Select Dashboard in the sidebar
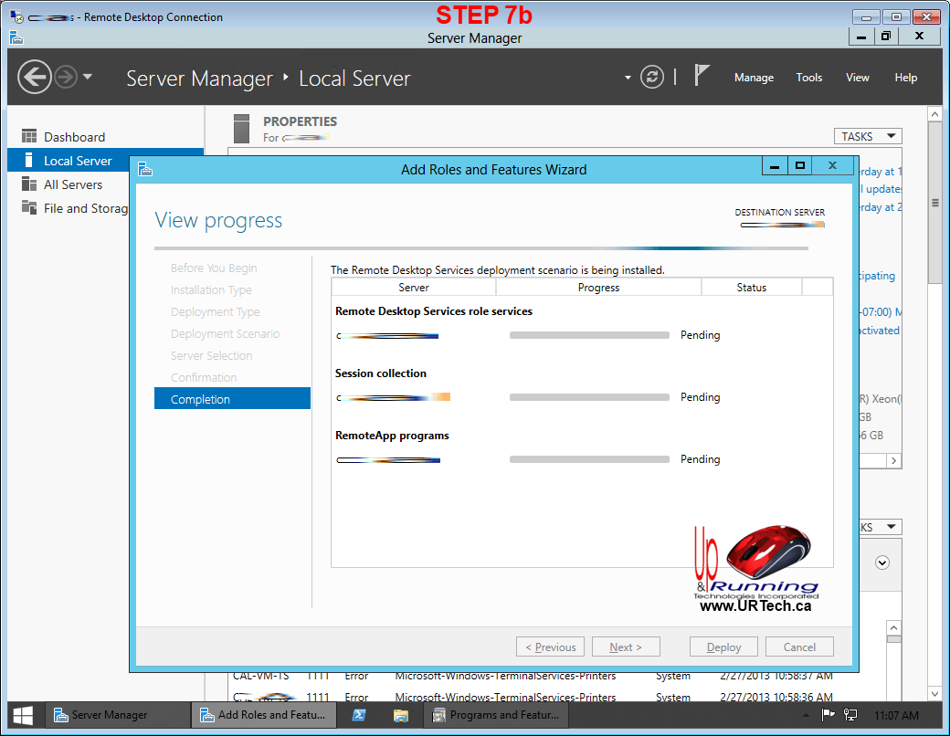Image resolution: width=950 pixels, height=736 pixels. coord(74,137)
